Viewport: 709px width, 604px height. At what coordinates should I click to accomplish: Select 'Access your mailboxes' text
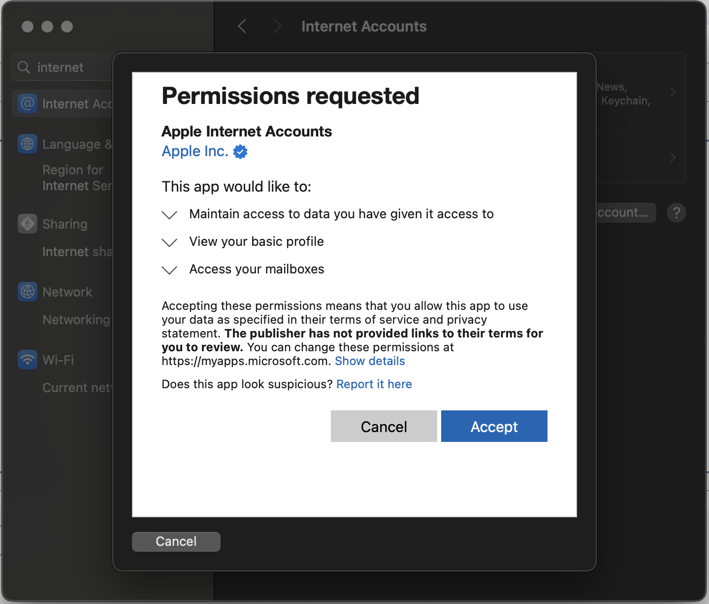pyautogui.click(x=257, y=269)
